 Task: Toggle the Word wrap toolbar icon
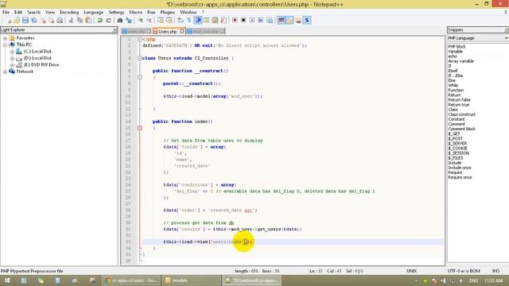click(181, 21)
